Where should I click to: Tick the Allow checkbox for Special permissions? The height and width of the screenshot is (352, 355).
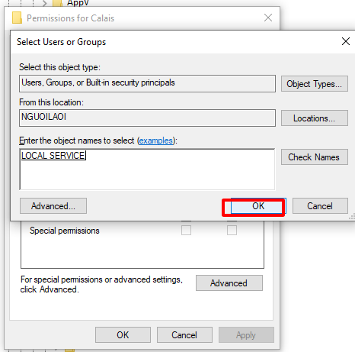[186, 231]
